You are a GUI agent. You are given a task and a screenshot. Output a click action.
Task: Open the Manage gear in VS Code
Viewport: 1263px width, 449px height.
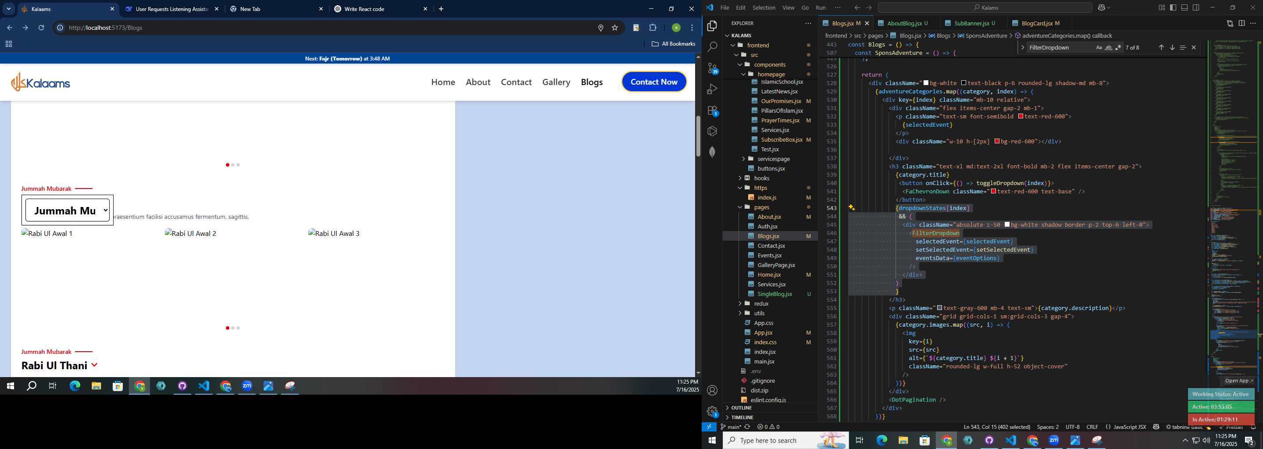(712, 411)
